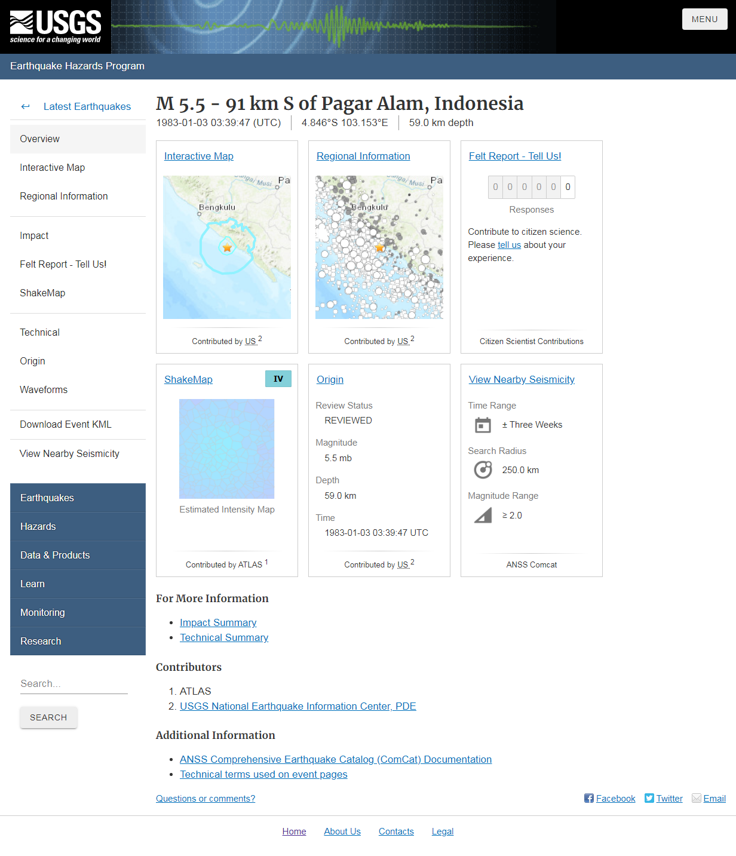Click the 'tell us' inline link

509,245
